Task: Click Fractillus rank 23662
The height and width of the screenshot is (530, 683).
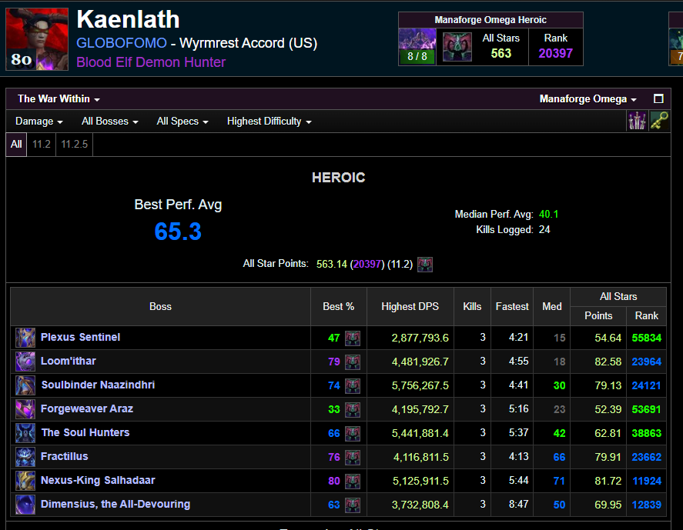Action: (x=646, y=458)
